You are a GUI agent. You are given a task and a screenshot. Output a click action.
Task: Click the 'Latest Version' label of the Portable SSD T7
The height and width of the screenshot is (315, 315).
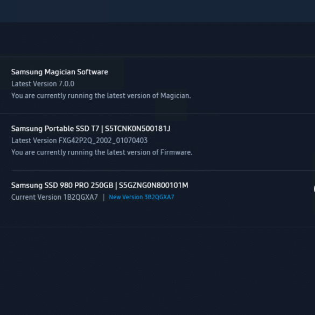coord(34,141)
